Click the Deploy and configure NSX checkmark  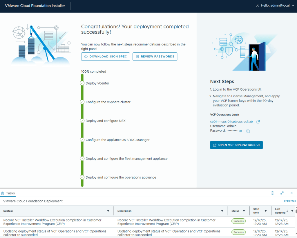pos(82,121)
